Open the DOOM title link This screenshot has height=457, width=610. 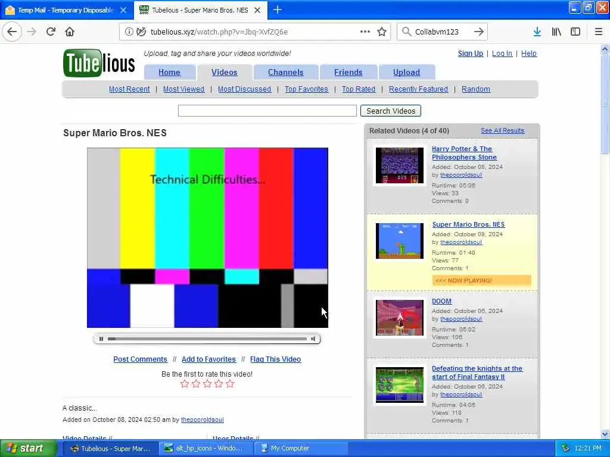441,301
